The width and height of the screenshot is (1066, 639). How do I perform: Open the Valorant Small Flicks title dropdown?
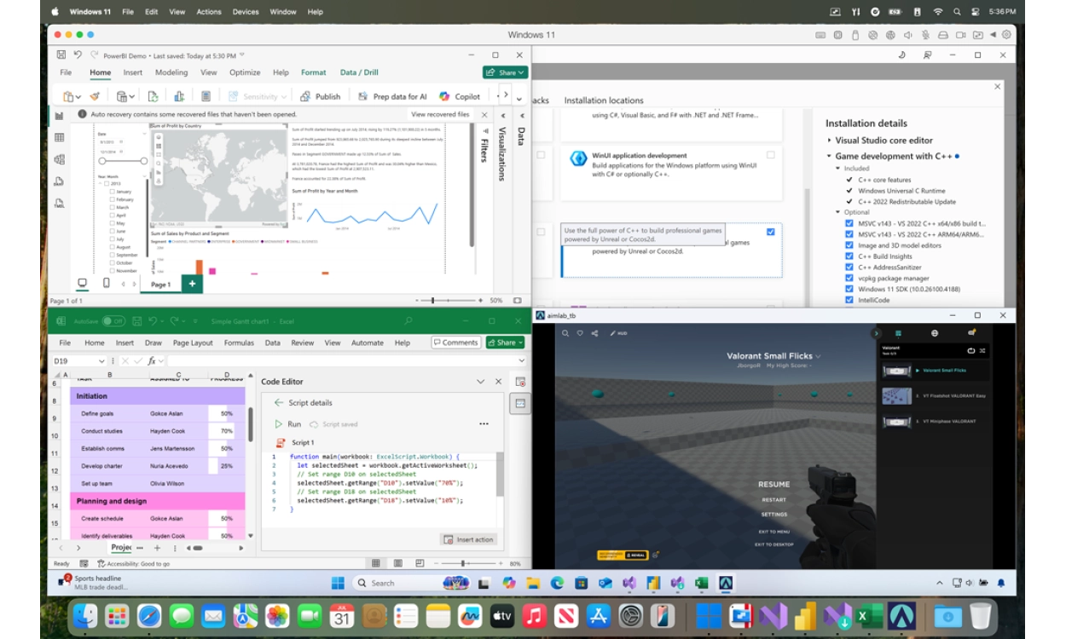point(819,356)
